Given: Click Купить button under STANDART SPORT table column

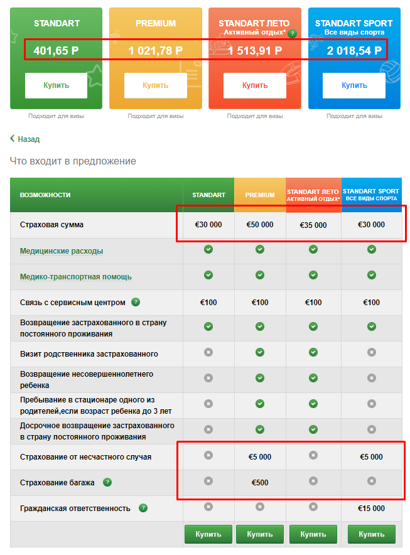Looking at the screenshot, I should [x=372, y=534].
